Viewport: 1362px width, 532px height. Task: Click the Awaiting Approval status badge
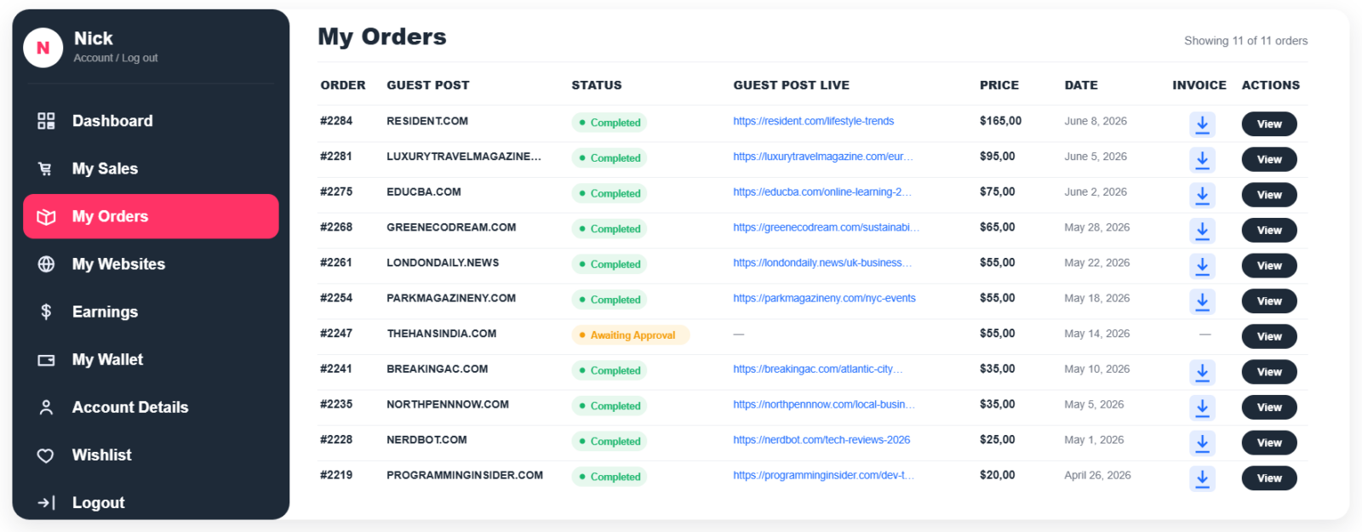pos(631,335)
